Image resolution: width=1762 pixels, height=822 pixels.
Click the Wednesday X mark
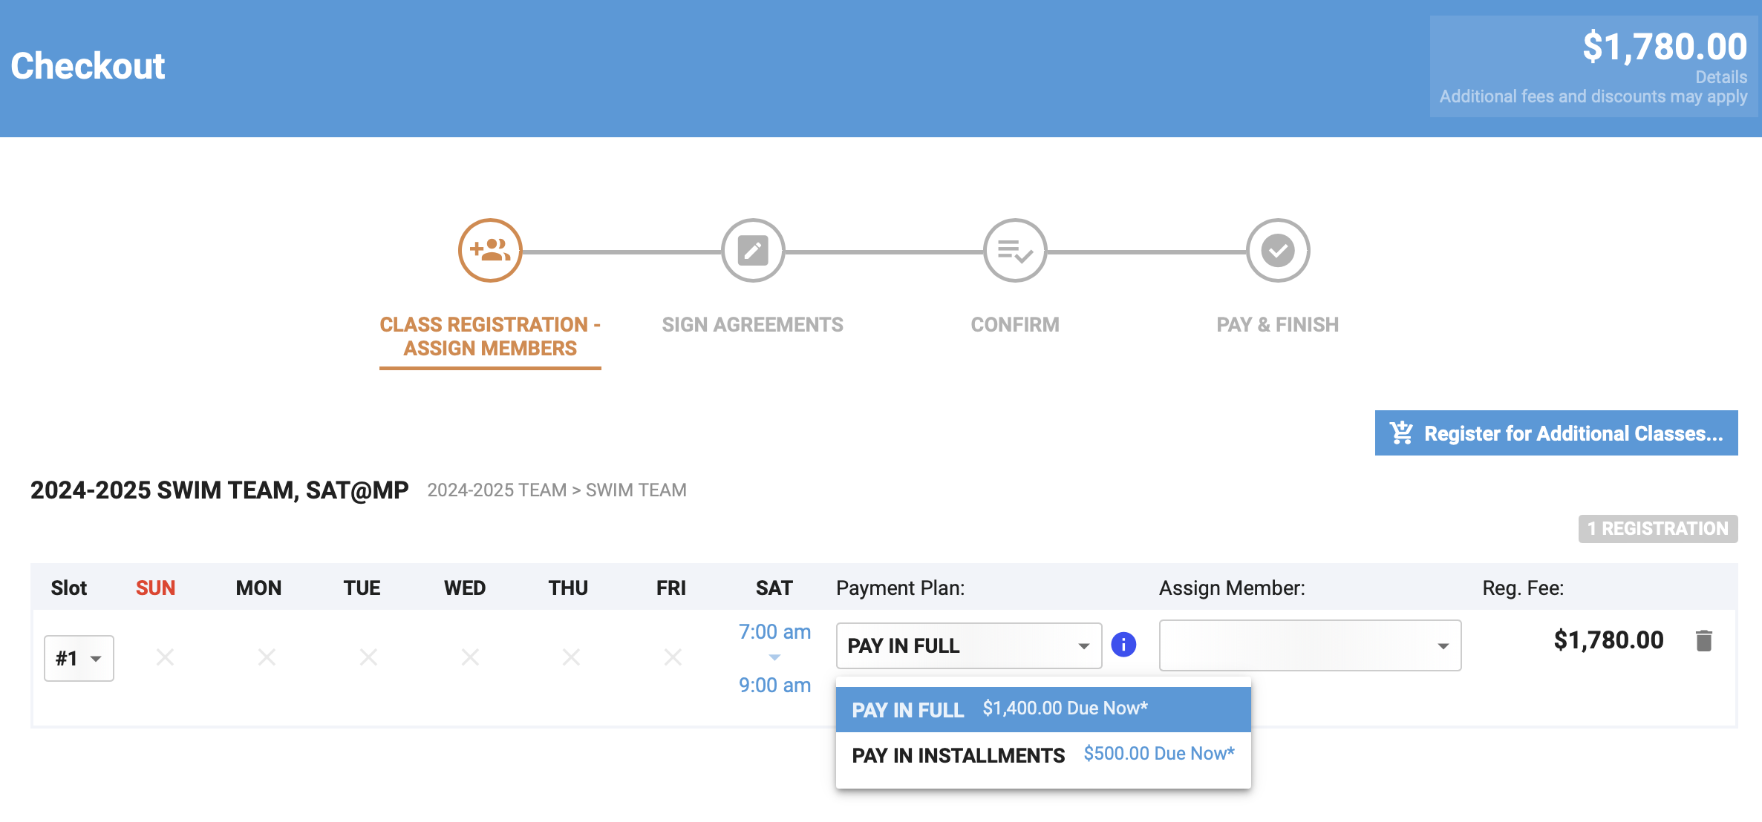[470, 657]
